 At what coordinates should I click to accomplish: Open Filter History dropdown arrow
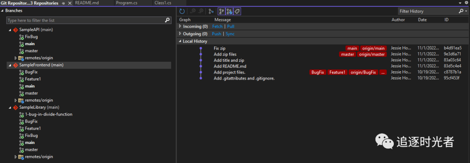[466, 11]
